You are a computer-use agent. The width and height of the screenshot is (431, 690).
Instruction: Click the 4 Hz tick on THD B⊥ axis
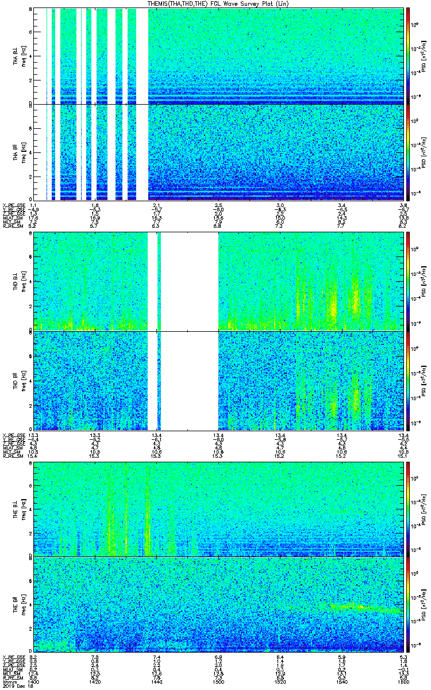pyautogui.click(x=30, y=282)
